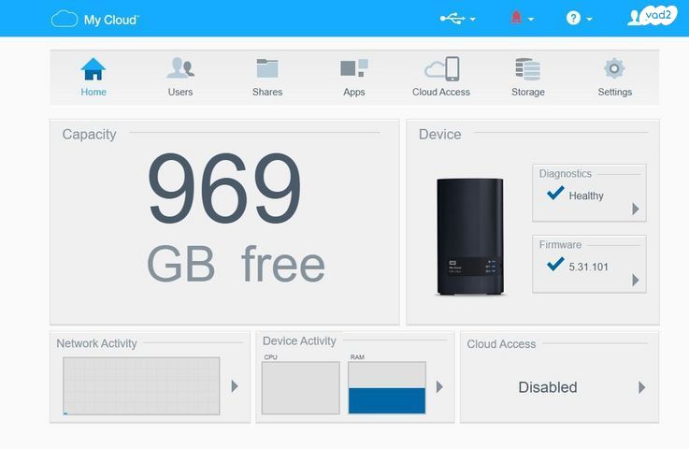Open the Apps tiles icon

[354, 67]
